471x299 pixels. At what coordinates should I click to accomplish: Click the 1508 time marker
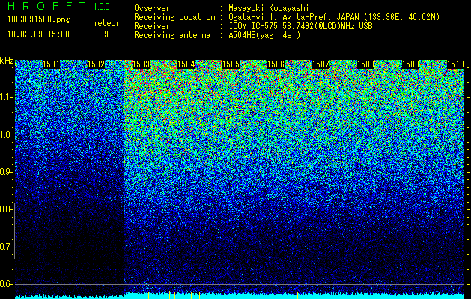click(365, 64)
